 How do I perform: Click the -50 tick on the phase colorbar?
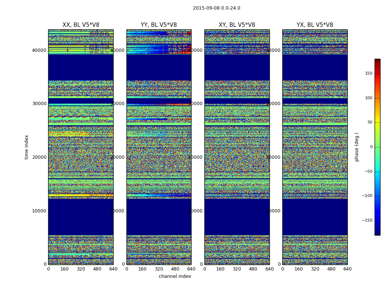pos(368,171)
